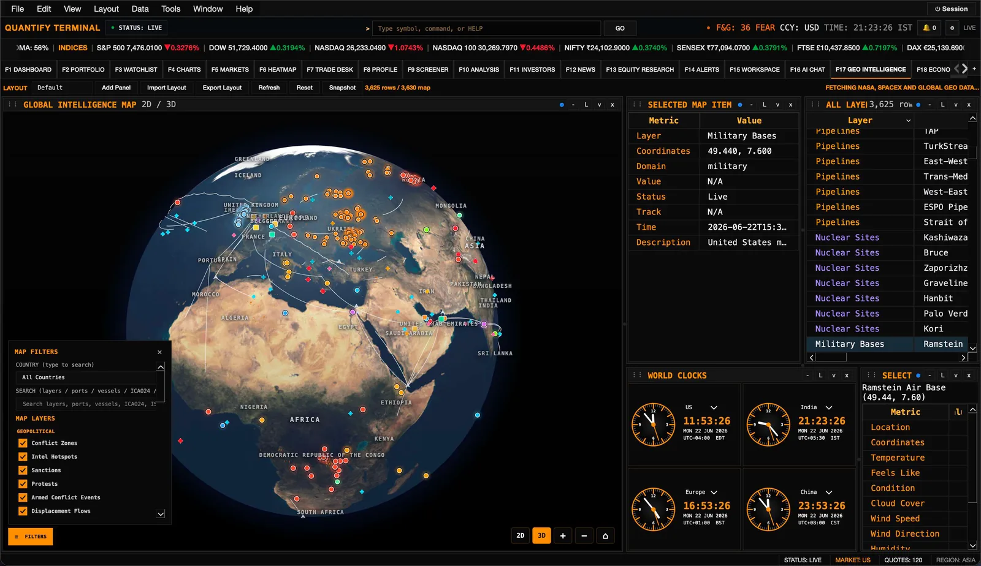Toggle the FILTERS panel button
Viewport: 981px width, 566px height.
(31, 537)
